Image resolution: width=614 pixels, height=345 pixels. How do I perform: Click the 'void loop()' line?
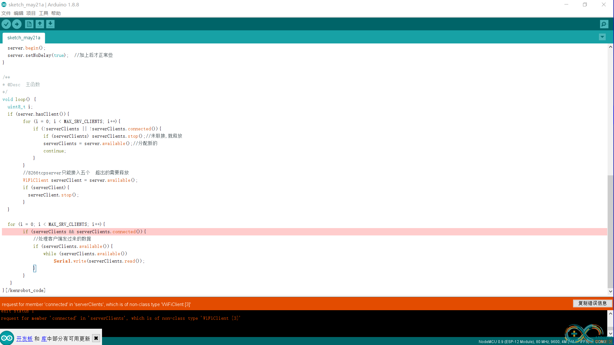(x=19, y=99)
